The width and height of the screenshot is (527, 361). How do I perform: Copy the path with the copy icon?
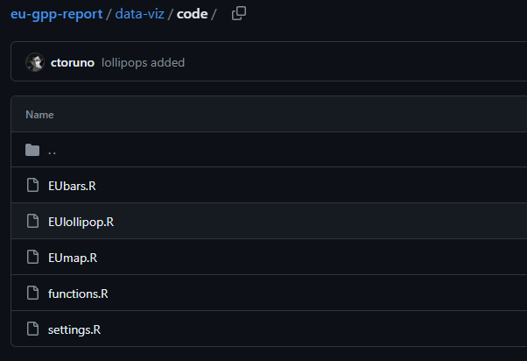pyautogui.click(x=239, y=13)
